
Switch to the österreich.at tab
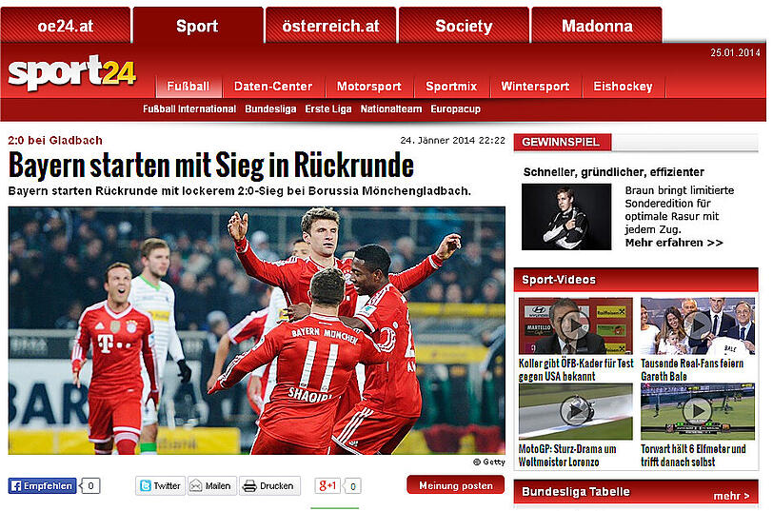pos(330,25)
